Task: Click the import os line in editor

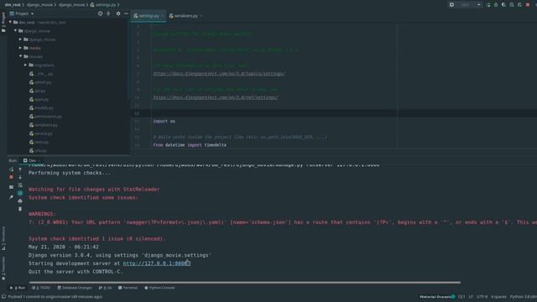Action: (164, 121)
